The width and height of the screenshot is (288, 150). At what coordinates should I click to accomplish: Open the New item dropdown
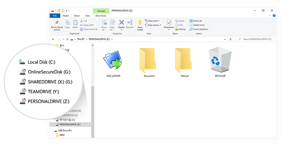click(153, 21)
